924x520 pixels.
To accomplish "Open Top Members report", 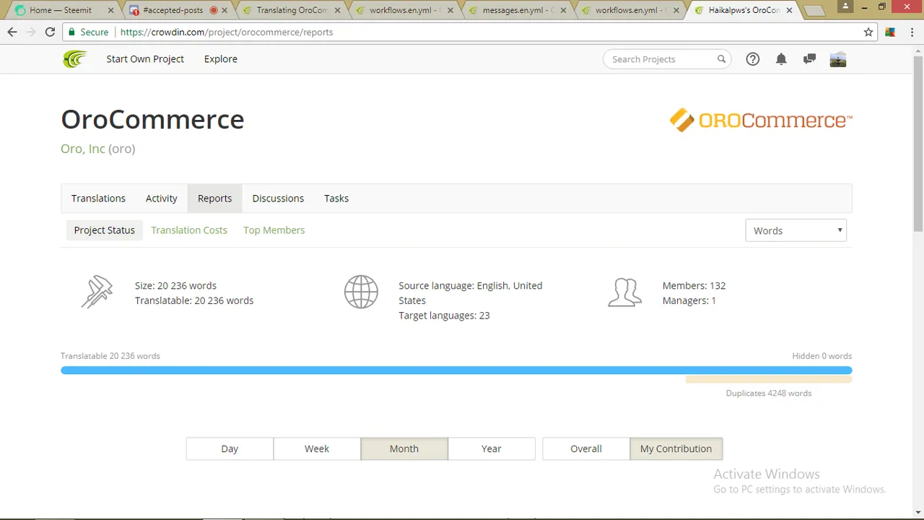I will coord(274,230).
